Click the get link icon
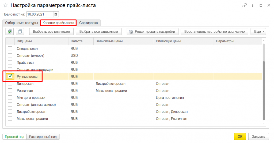This screenshot has width=274, height=143. (244, 5)
